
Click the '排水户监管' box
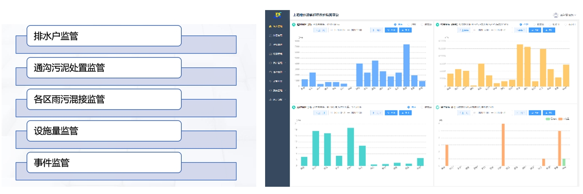(104, 36)
